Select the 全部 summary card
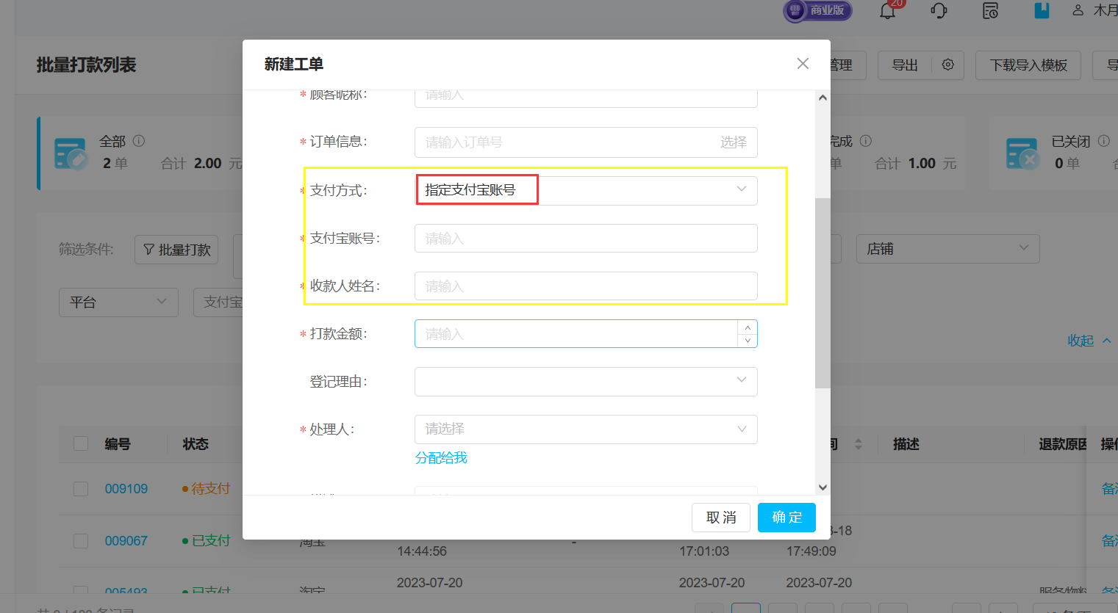Viewport: 1118px width, 613px height. coord(140,153)
